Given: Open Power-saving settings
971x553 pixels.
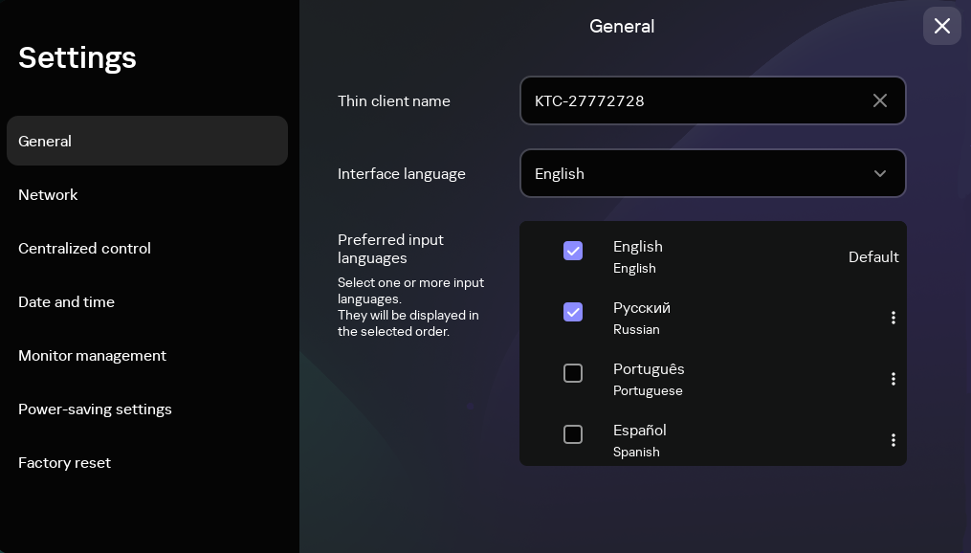Looking at the screenshot, I should tap(95, 409).
